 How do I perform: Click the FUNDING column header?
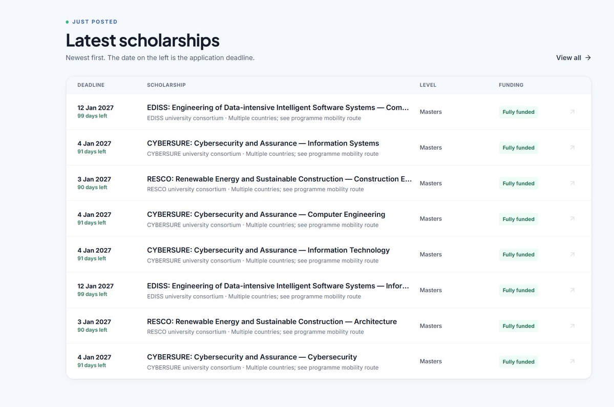pos(511,85)
